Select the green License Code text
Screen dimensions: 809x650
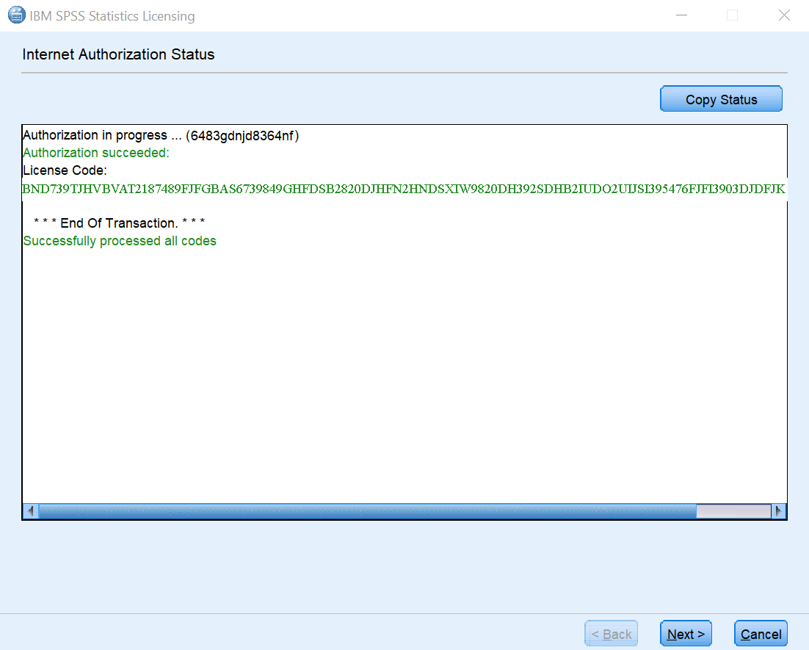click(404, 188)
